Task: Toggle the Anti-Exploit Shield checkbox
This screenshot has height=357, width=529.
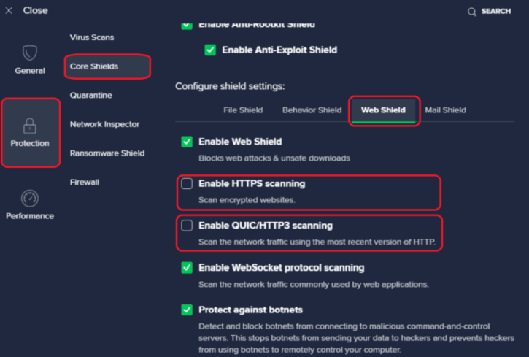Action: coord(210,50)
